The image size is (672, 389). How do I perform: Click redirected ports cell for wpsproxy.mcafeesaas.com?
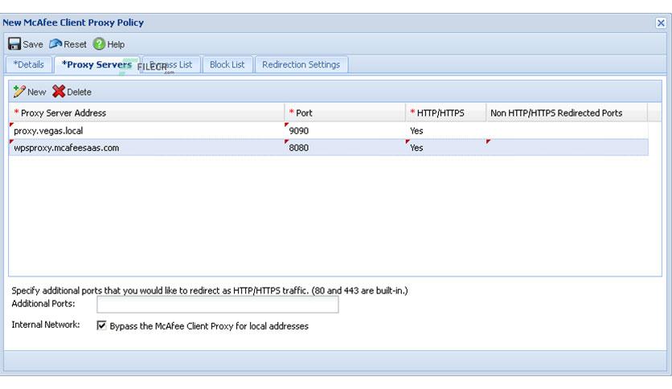pos(567,148)
